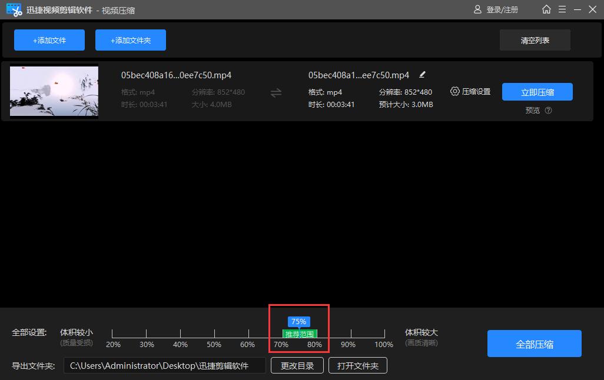Image resolution: width=604 pixels, height=380 pixels.
Task: Click the swap arrows icon between file details
Action: pyautogui.click(x=276, y=92)
